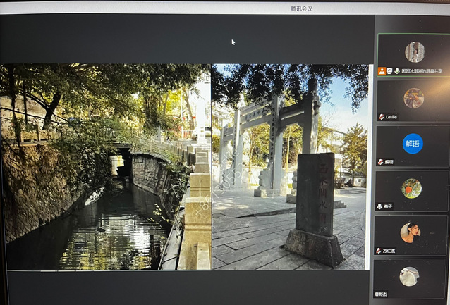Click 方仁杰's muted microphone icon
The height and width of the screenshot is (305, 450).
coord(381,250)
